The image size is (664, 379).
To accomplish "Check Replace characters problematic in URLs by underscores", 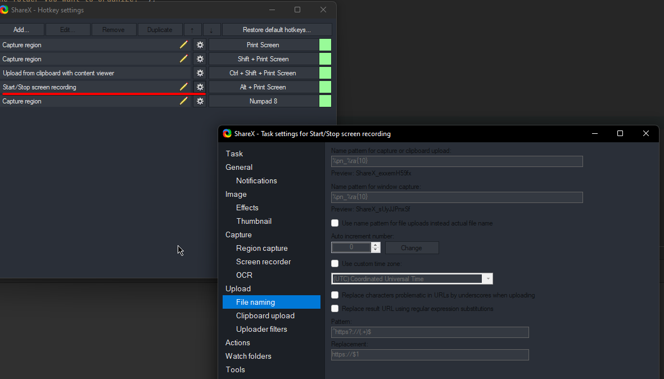I will (335, 295).
